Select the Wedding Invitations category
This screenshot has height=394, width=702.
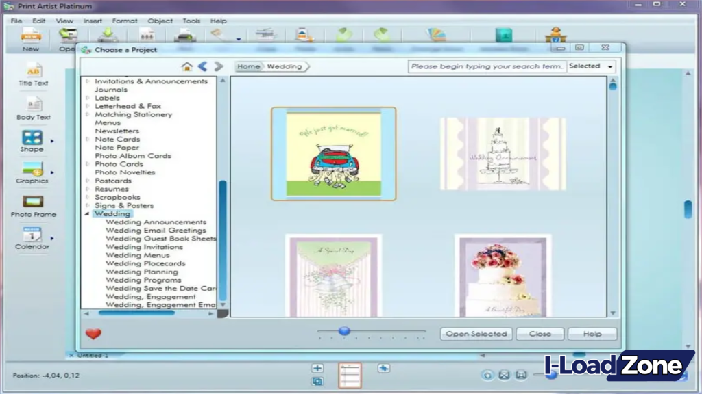click(145, 247)
